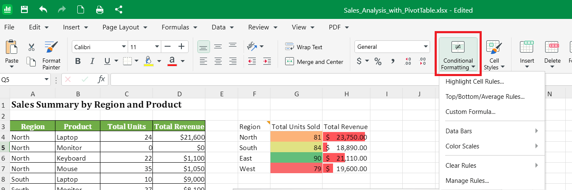The height and width of the screenshot is (190, 572).
Task: Expand the borders dropdown arrow
Action: 136,61
